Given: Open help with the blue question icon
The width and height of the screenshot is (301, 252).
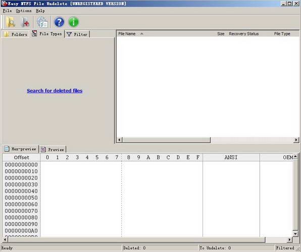Looking at the screenshot, I should 59,22.
